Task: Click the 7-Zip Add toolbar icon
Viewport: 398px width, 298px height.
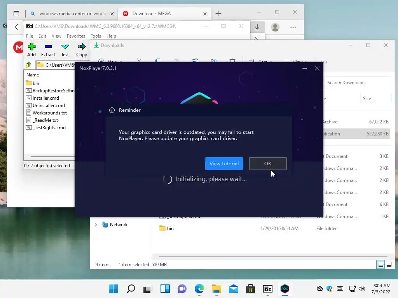Action: pyautogui.click(x=31, y=50)
